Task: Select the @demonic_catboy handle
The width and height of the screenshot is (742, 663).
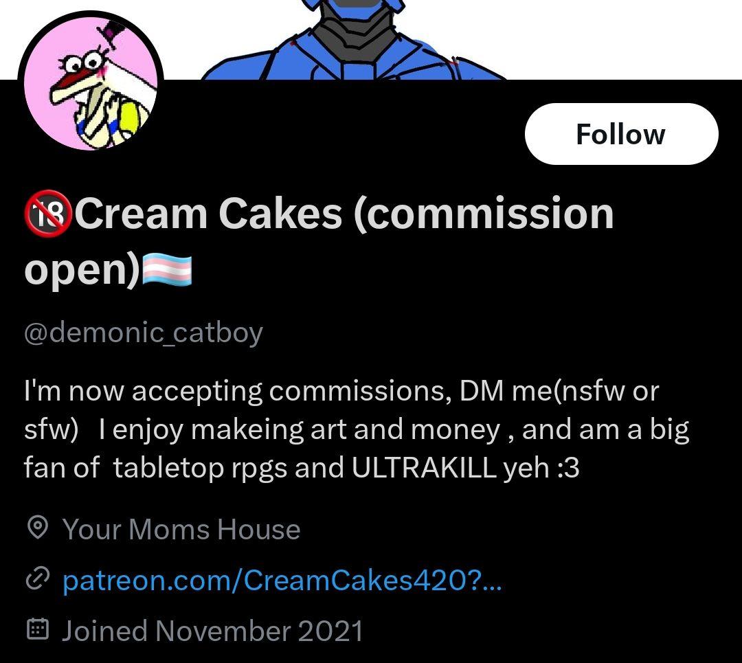Action: coord(144,333)
